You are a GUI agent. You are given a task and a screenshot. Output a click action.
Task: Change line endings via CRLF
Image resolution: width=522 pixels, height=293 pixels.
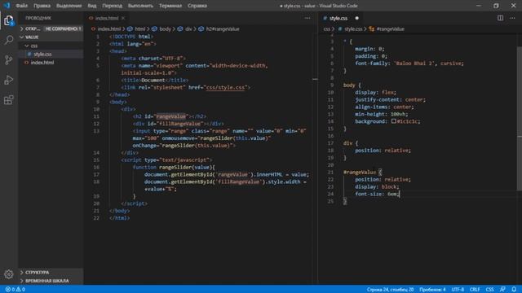tap(475, 290)
